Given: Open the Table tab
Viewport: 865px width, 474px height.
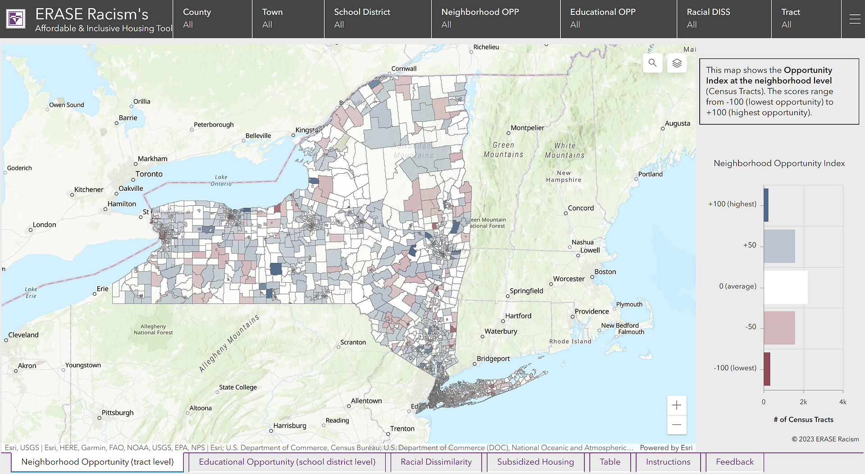Looking at the screenshot, I should 610,462.
